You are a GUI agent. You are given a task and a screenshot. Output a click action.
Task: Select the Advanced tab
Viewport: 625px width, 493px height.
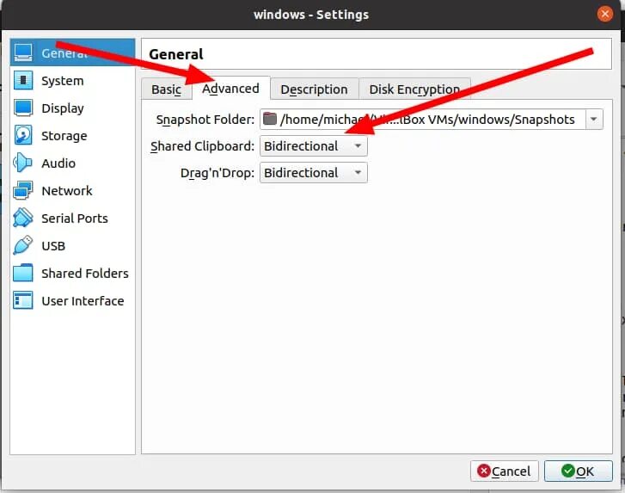[x=230, y=89]
